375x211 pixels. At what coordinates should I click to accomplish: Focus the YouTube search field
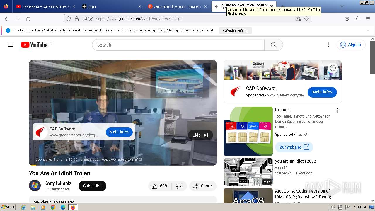(x=178, y=45)
